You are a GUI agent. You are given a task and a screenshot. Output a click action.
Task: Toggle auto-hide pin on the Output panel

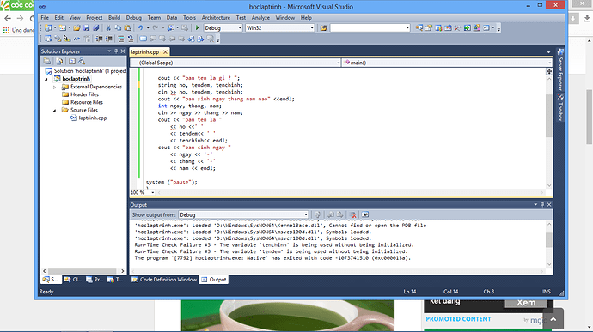[x=542, y=205]
